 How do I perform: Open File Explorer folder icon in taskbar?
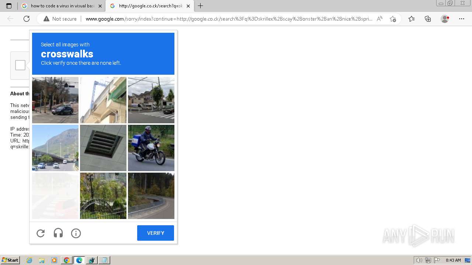[42, 260]
